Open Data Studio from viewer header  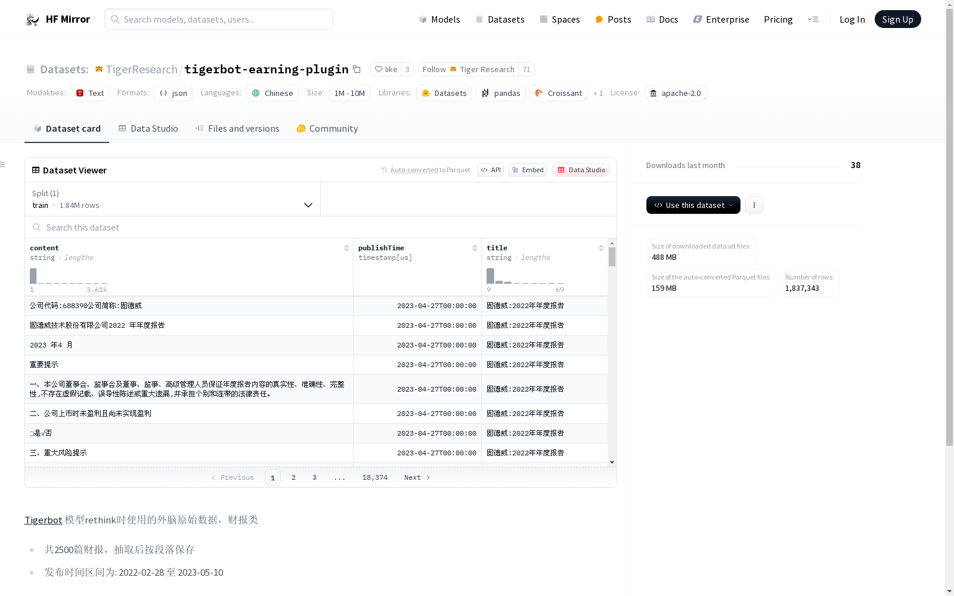(x=581, y=170)
